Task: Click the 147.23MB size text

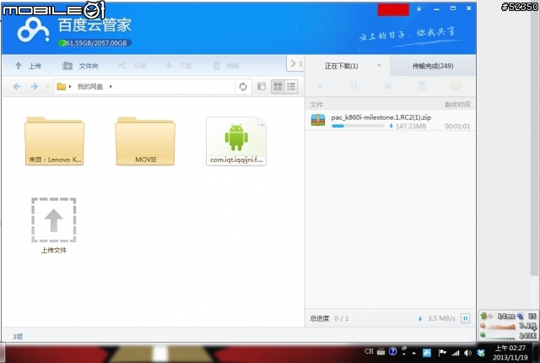Action: (x=411, y=126)
